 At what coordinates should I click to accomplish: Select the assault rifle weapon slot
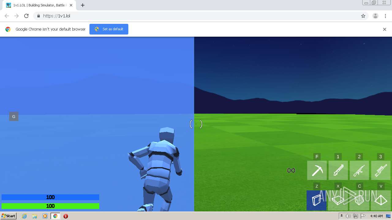[359, 170]
